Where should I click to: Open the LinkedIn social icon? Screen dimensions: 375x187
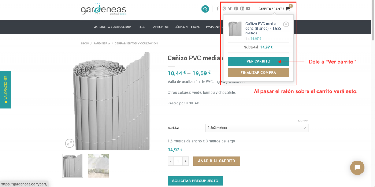pos(242,9)
